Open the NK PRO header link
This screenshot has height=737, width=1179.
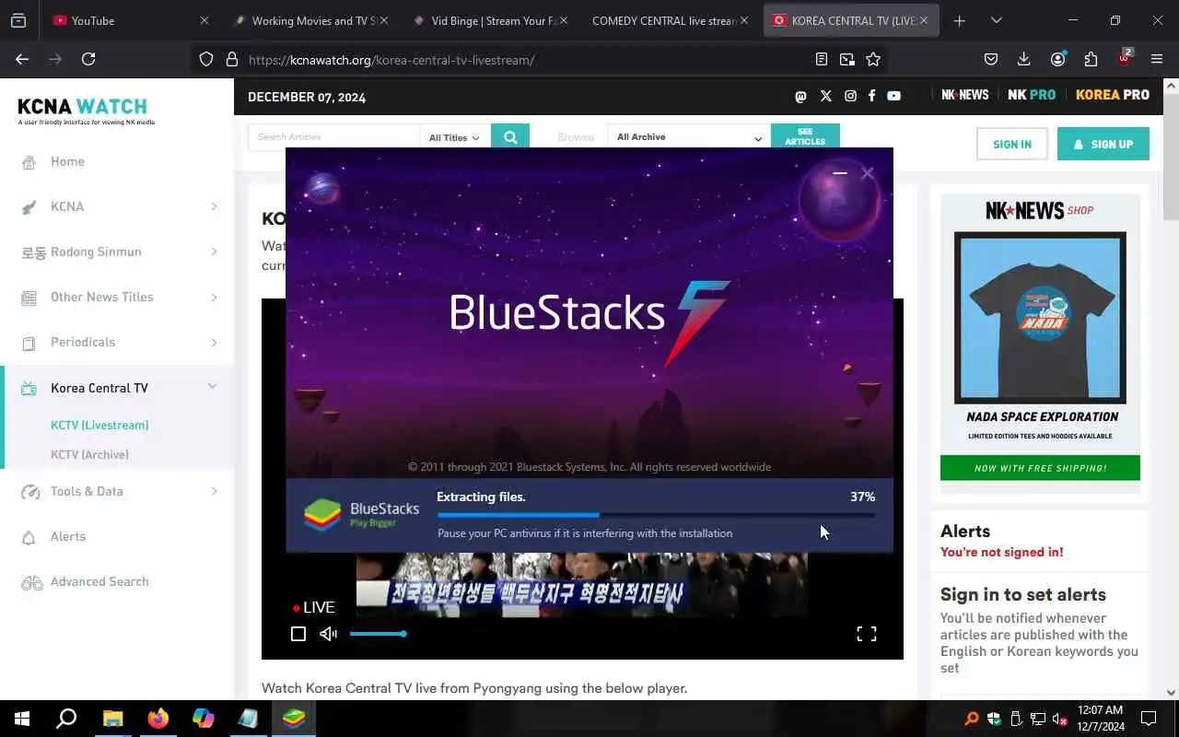(1032, 95)
